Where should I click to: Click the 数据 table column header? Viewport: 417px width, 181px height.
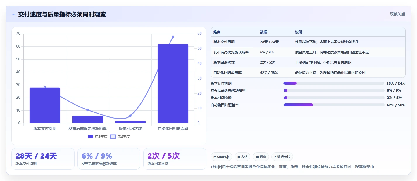pyautogui.click(x=263, y=32)
